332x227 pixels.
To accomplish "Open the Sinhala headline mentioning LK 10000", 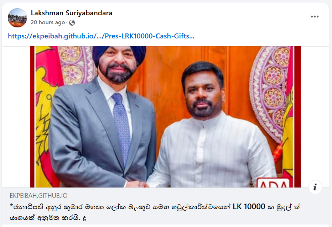I will tap(155, 212).
